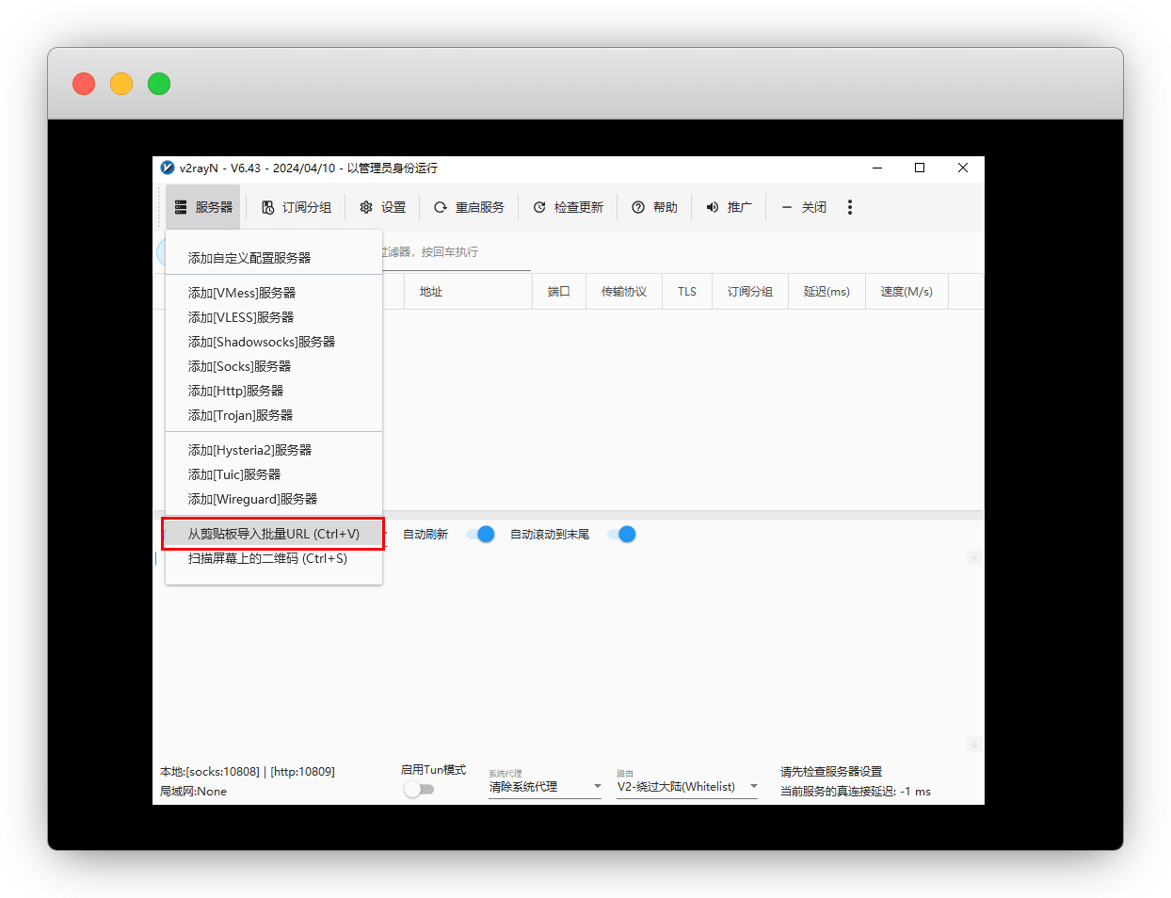Click the 重启服务 restart service icon
This screenshot has width=1171, height=898.
[440, 207]
